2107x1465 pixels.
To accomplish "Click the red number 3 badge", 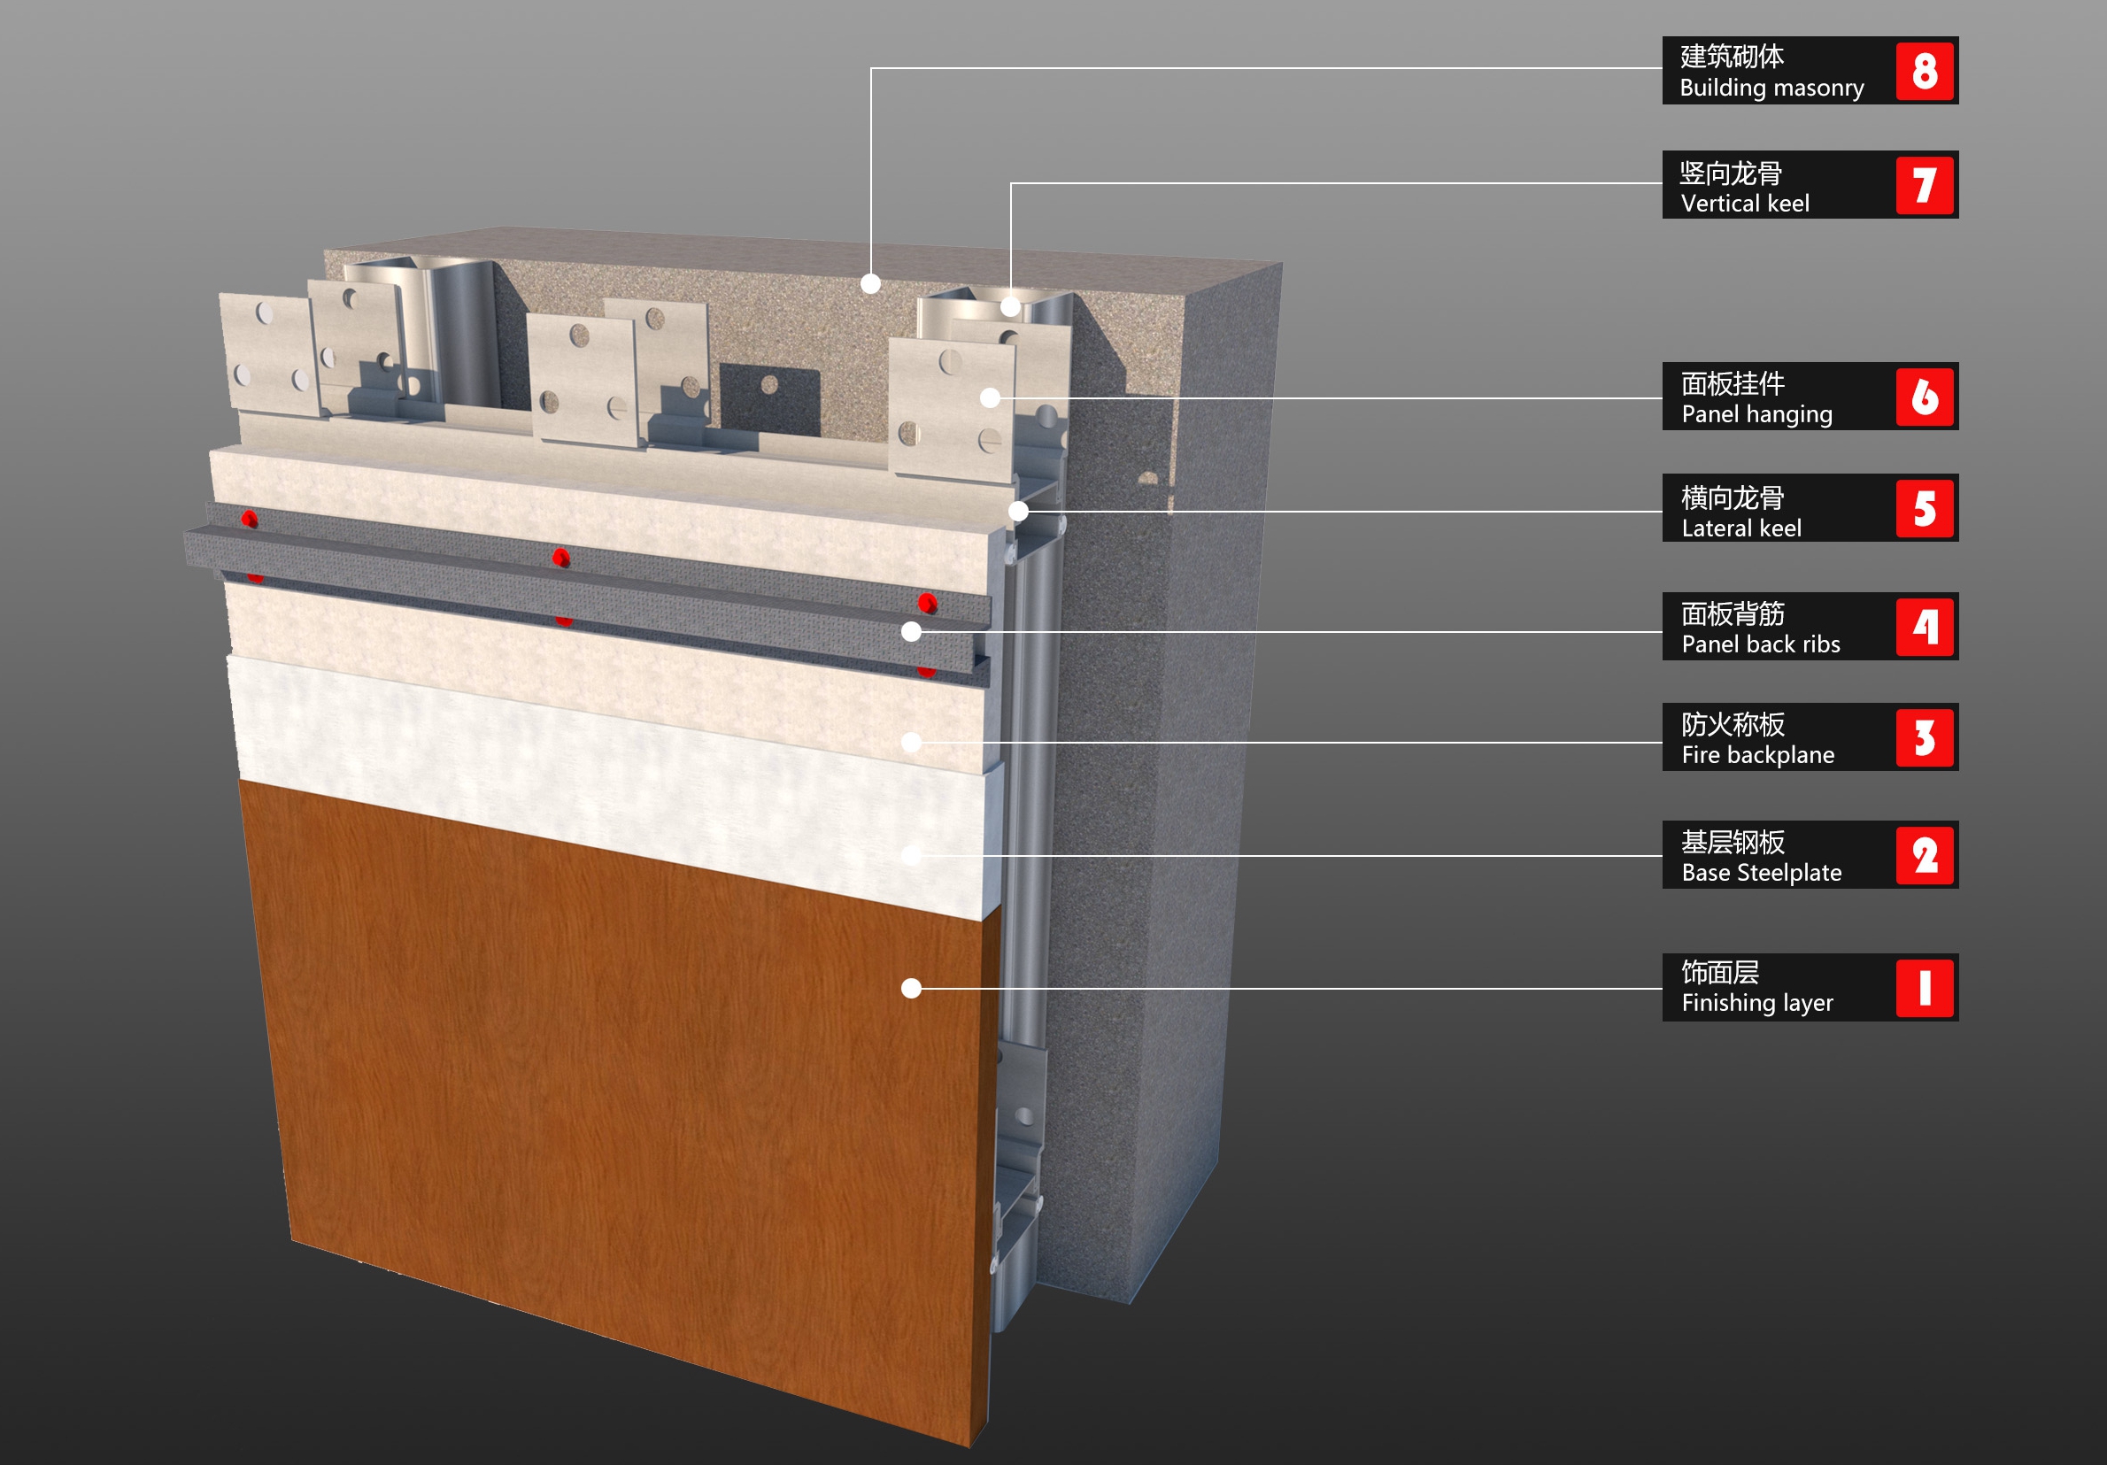I will point(1925,737).
